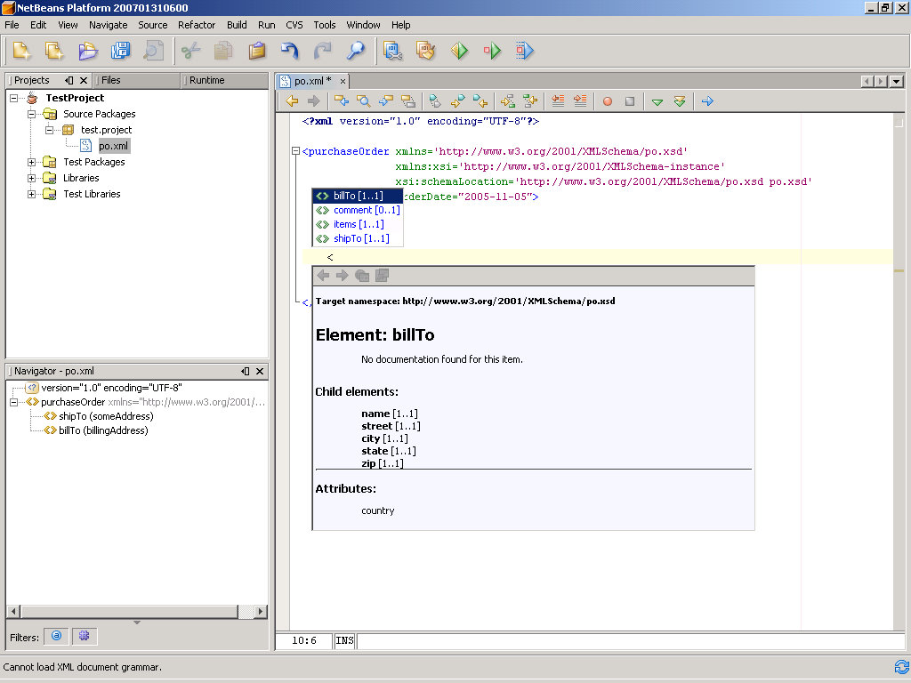911x683 pixels.
Task: Select comment [0..1] in the completion list
Action: coord(366,210)
